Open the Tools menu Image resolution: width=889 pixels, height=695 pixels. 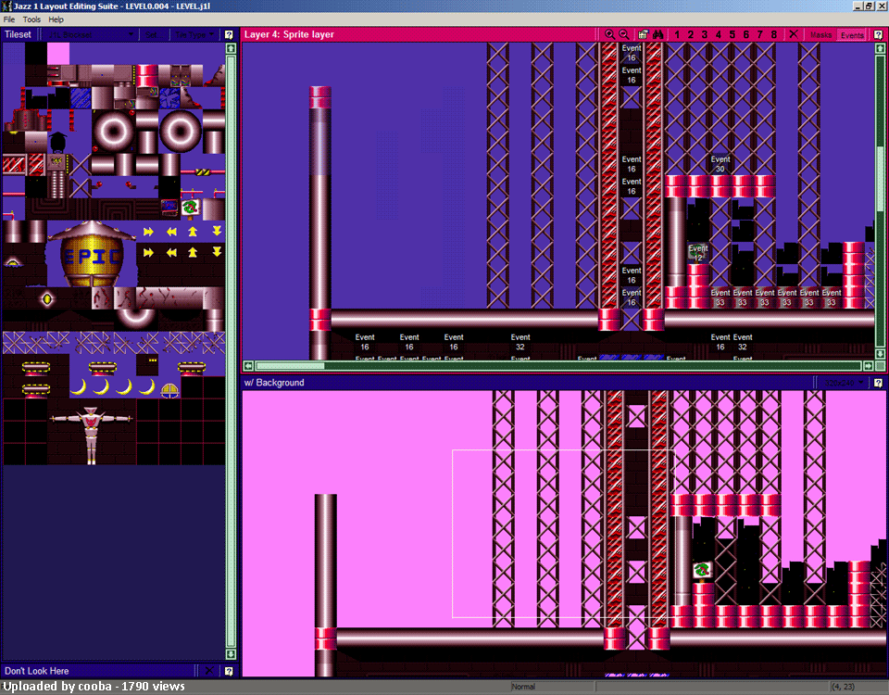tap(31, 19)
